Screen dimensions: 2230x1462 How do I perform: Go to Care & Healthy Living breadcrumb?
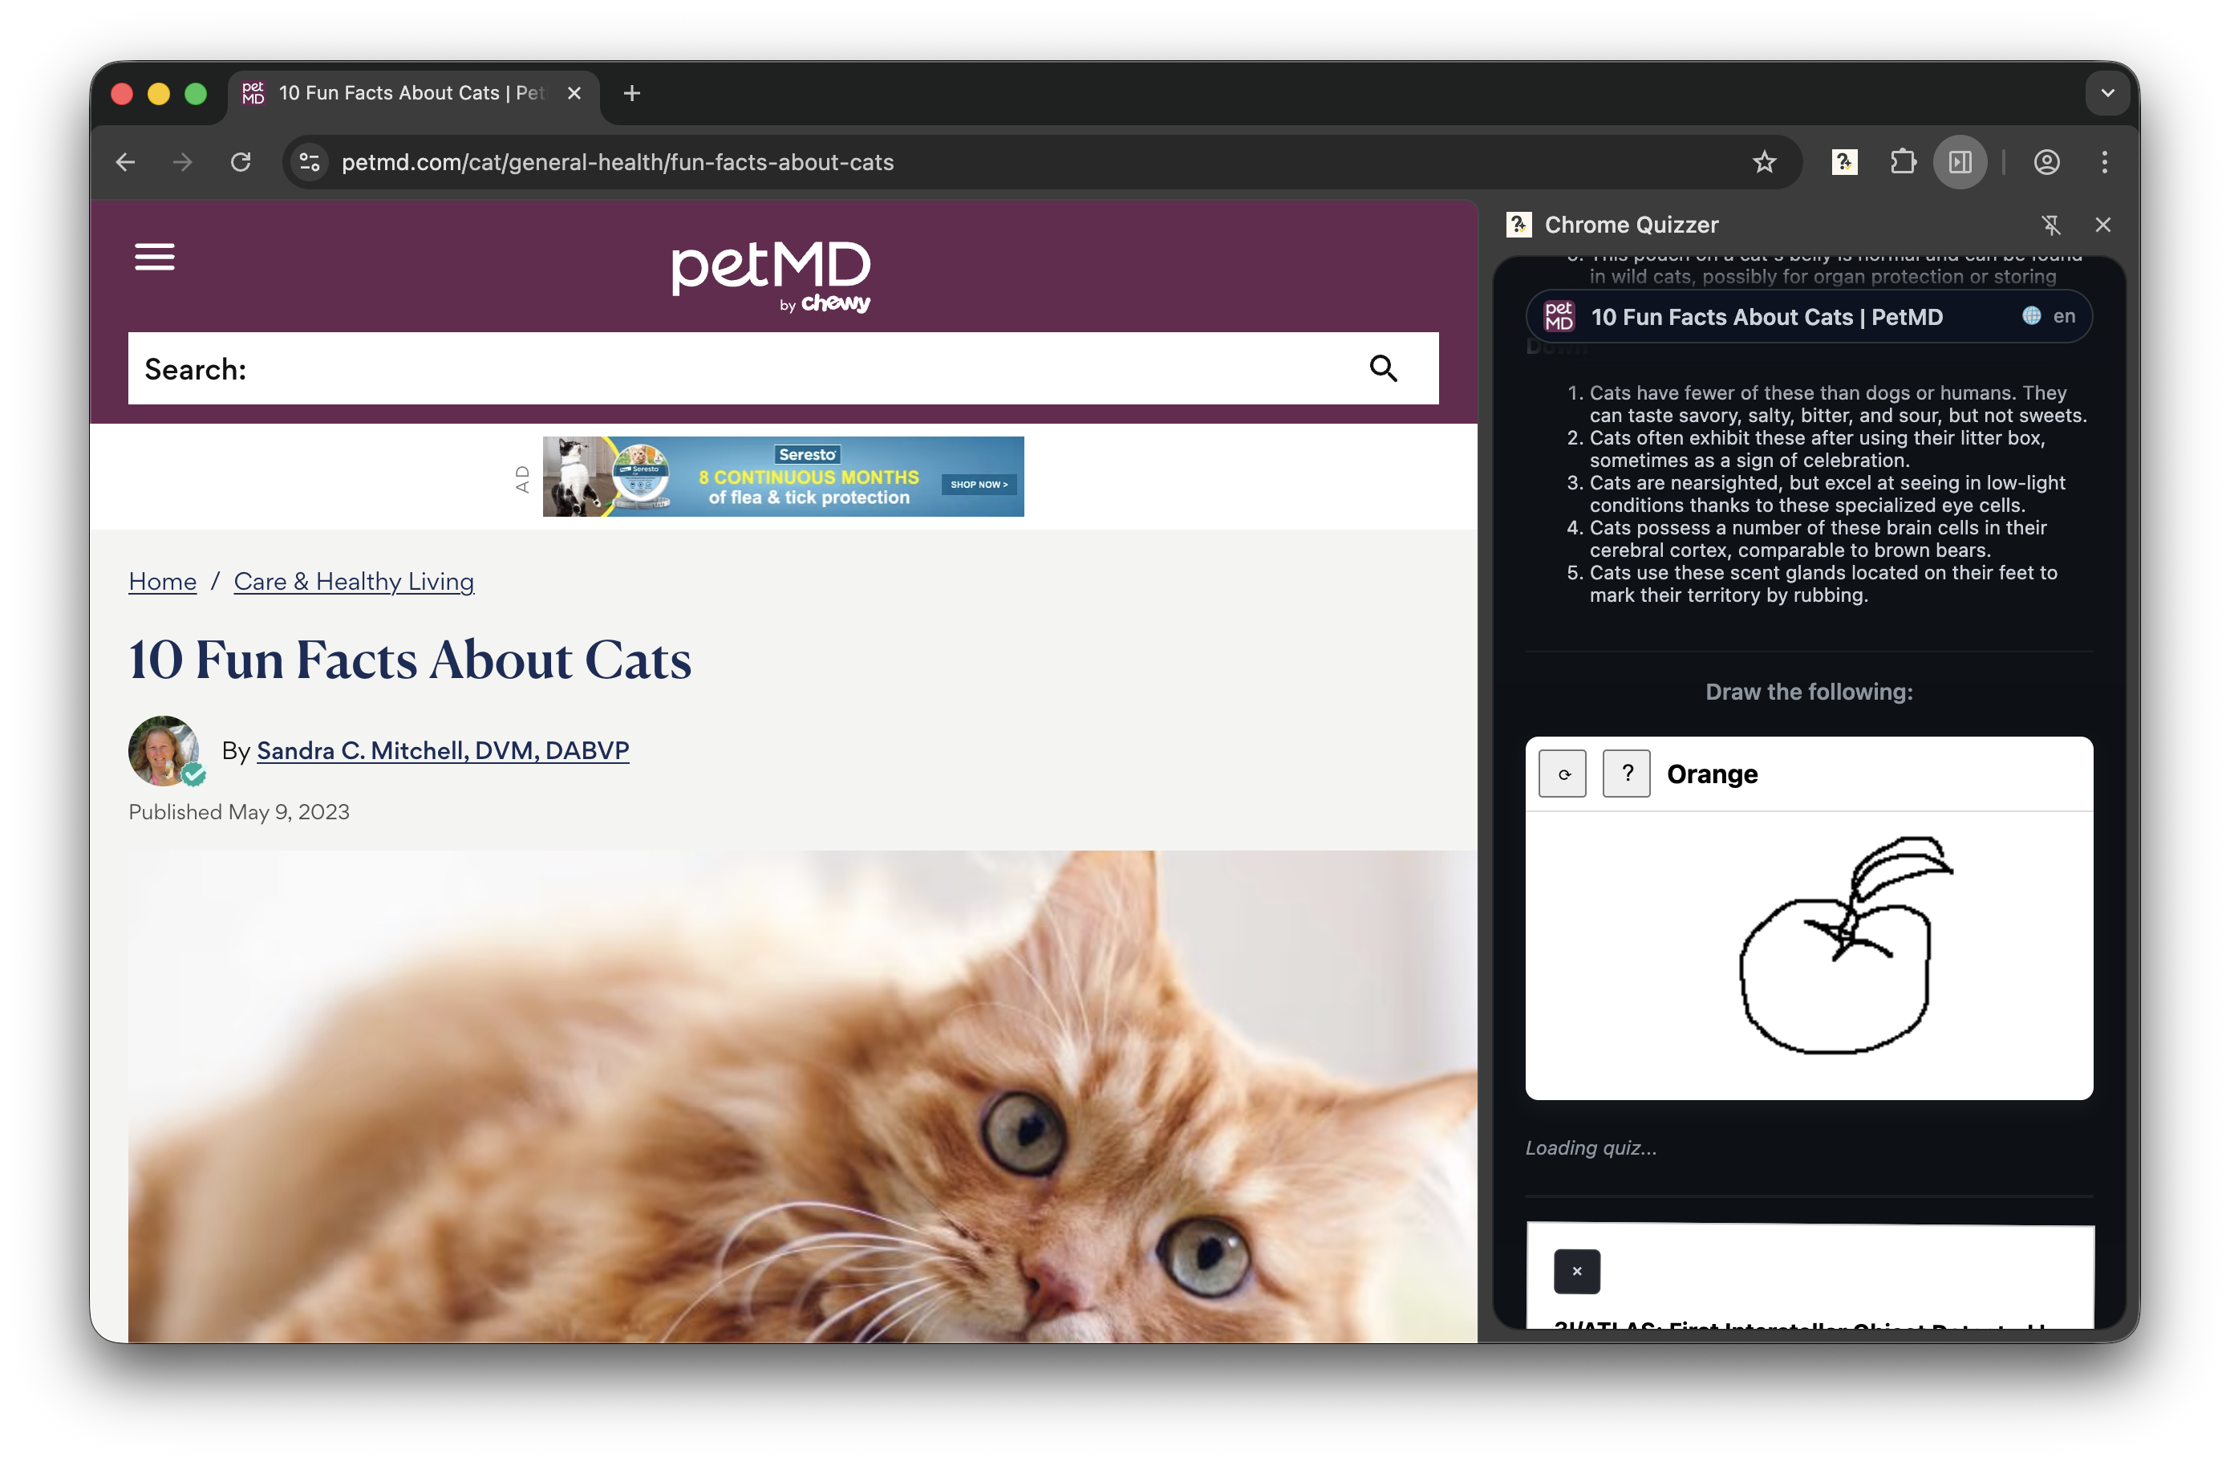click(x=355, y=581)
